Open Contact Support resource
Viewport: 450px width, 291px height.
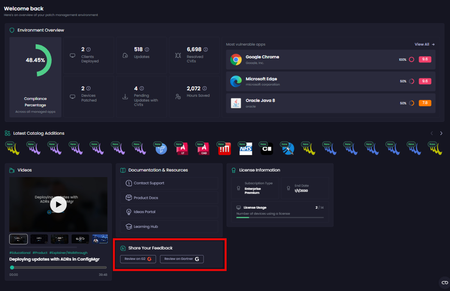coord(169,183)
